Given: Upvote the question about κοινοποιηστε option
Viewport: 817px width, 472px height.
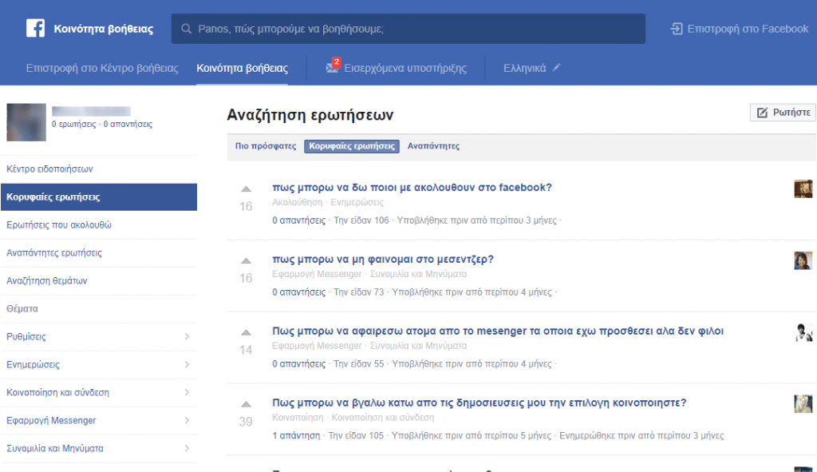Looking at the screenshot, I should [244, 403].
